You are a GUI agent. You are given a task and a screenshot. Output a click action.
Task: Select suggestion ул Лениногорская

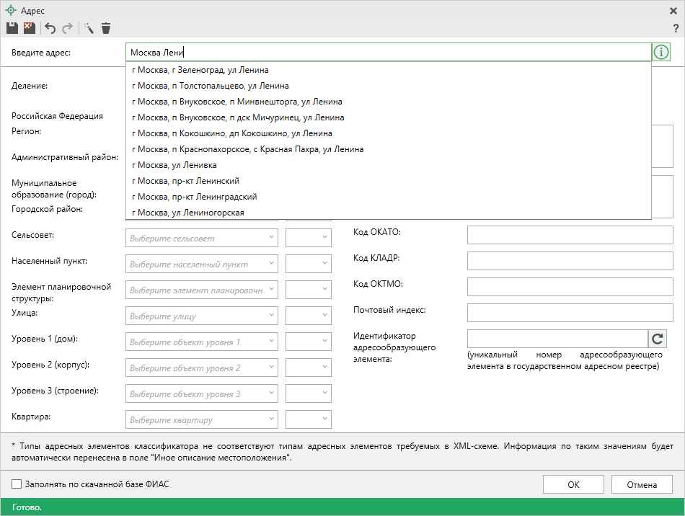point(389,212)
